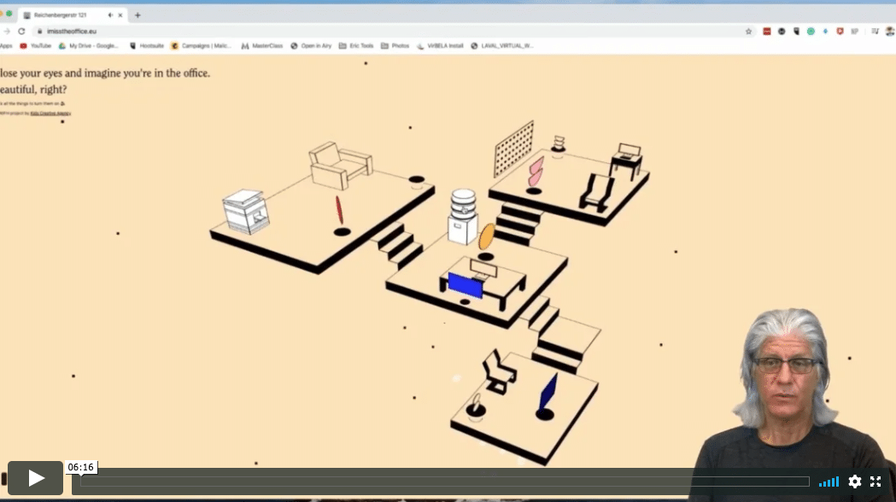Enter fullscreen video mode
The width and height of the screenshot is (896, 502).
click(876, 482)
